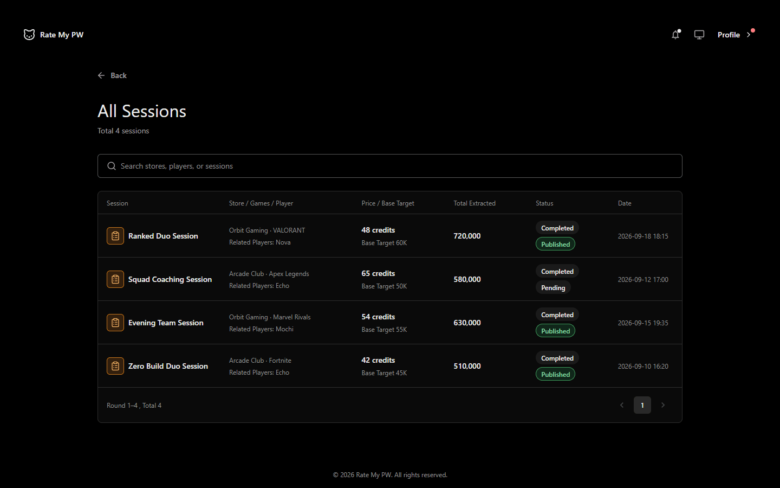This screenshot has height=488, width=780.
Task: Go to previous page arrow
Action: coord(622,405)
